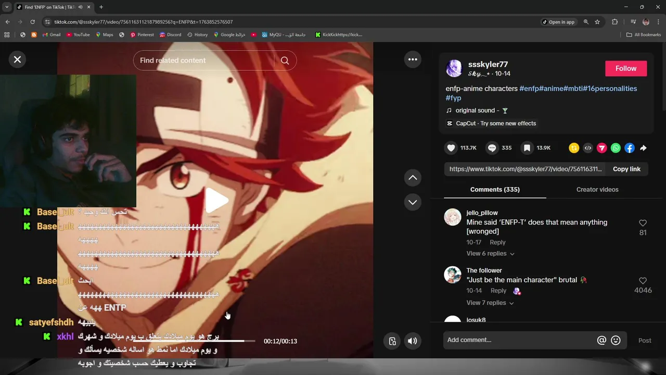Open browser zoom magnifier icon
The height and width of the screenshot is (375, 666).
coord(586,22)
